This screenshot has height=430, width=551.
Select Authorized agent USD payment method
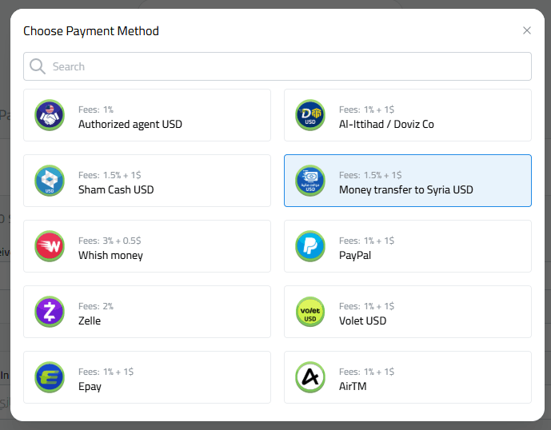[x=147, y=115]
